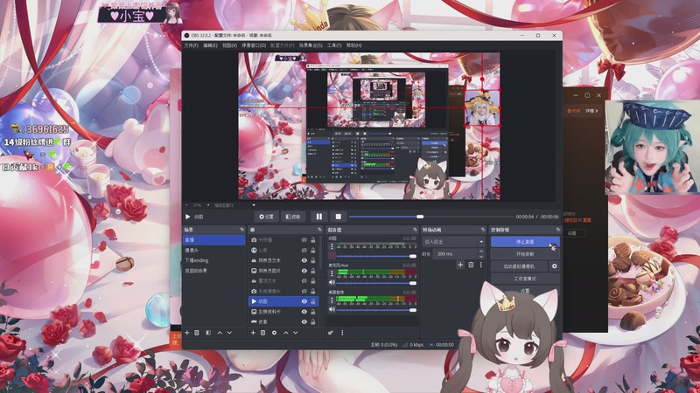Show the hidden YY source via its eye icon
The width and height of the screenshot is (700, 393).
(304, 239)
